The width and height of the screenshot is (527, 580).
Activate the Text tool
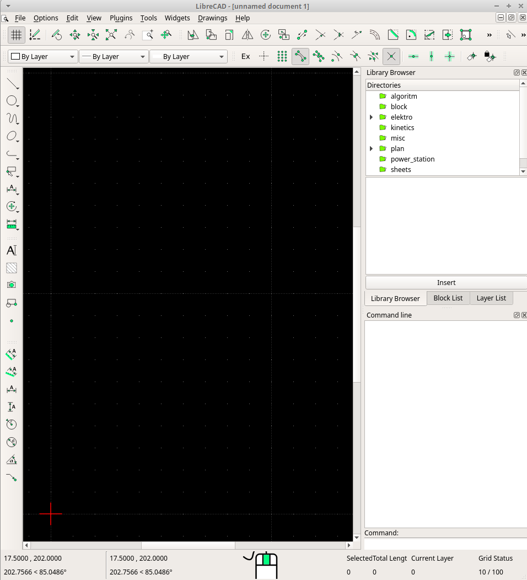click(12, 250)
